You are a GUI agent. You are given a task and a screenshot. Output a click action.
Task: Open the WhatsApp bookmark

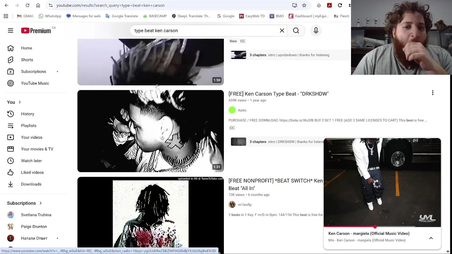(x=50, y=16)
